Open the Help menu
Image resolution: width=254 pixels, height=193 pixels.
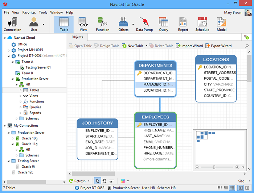pos(69,12)
